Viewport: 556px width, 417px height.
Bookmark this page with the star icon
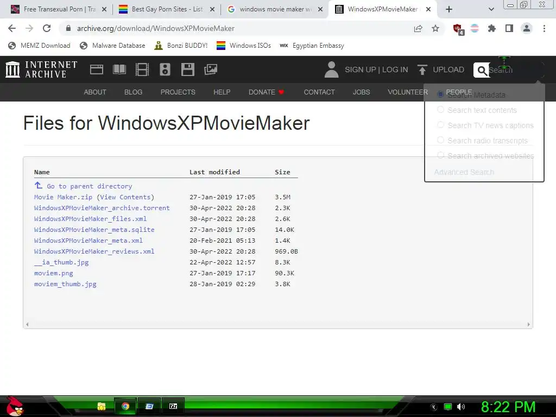pos(435,28)
